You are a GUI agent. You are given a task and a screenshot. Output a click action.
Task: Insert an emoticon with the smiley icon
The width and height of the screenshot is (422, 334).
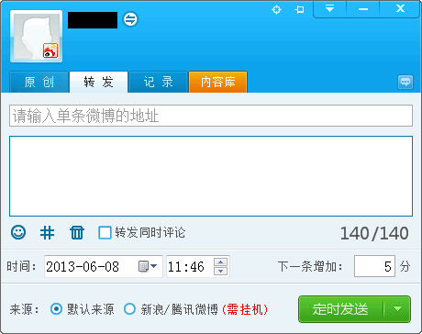point(18,232)
